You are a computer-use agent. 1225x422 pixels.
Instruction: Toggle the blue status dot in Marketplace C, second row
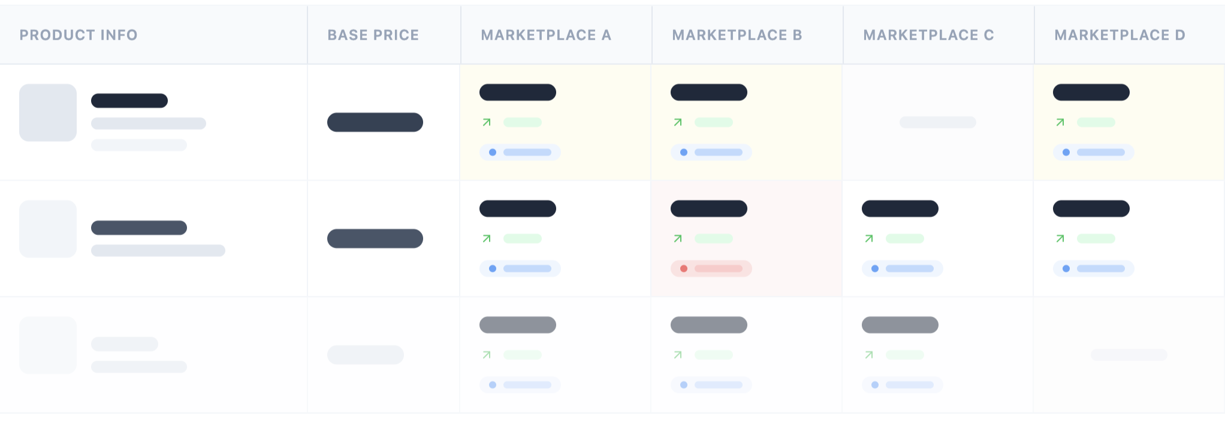pos(874,269)
